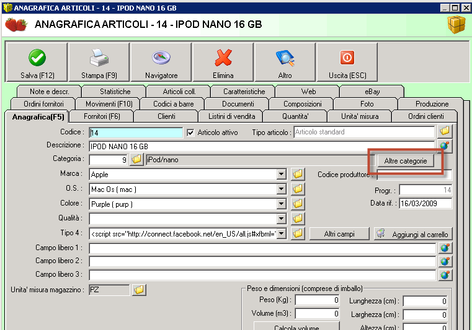Image resolution: width=472 pixels, height=330 pixels.
Task: Click globe icon for Campo libero 3
Action: (445, 275)
